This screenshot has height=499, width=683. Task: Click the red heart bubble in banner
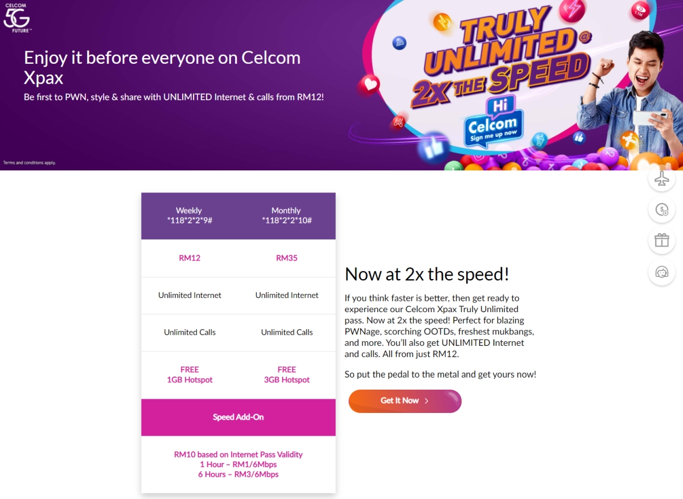pyautogui.click(x=368, y=86)
